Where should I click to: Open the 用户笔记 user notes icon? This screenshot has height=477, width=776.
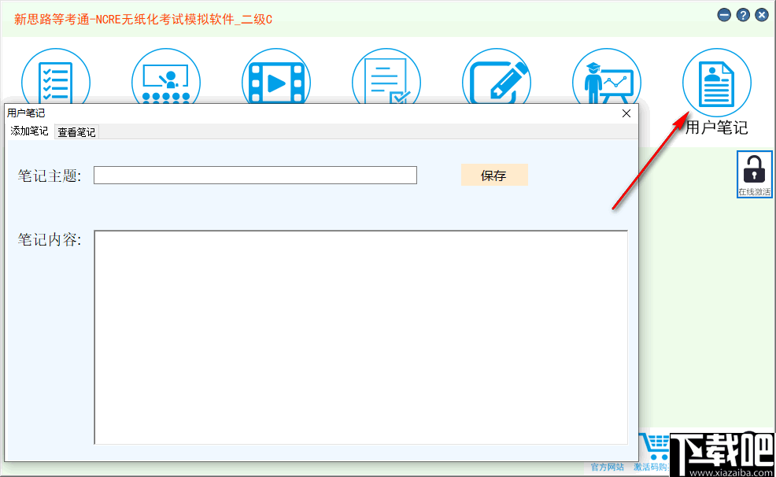(716, 81)
